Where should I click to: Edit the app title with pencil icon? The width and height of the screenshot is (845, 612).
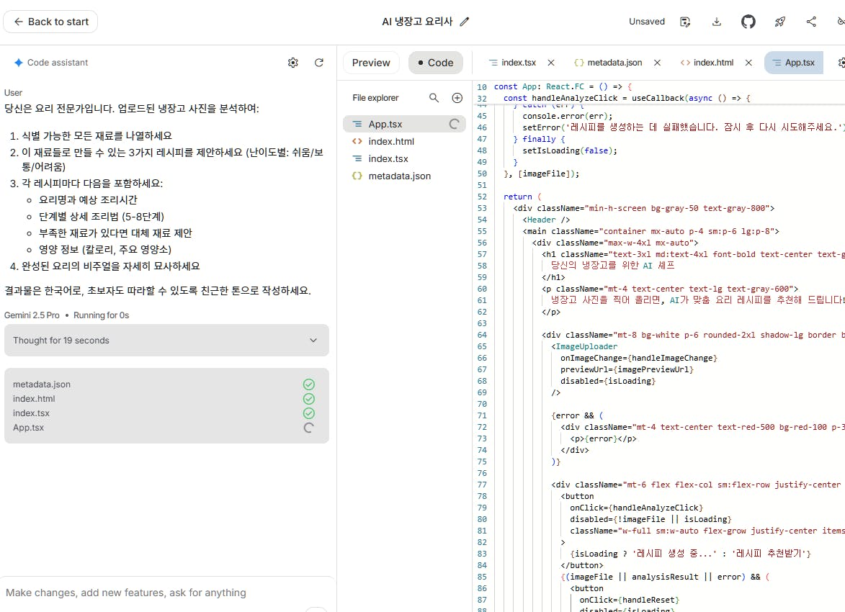tap(465, 22)
